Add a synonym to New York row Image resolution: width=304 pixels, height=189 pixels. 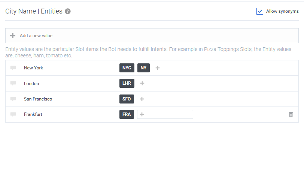coord(158,68)
